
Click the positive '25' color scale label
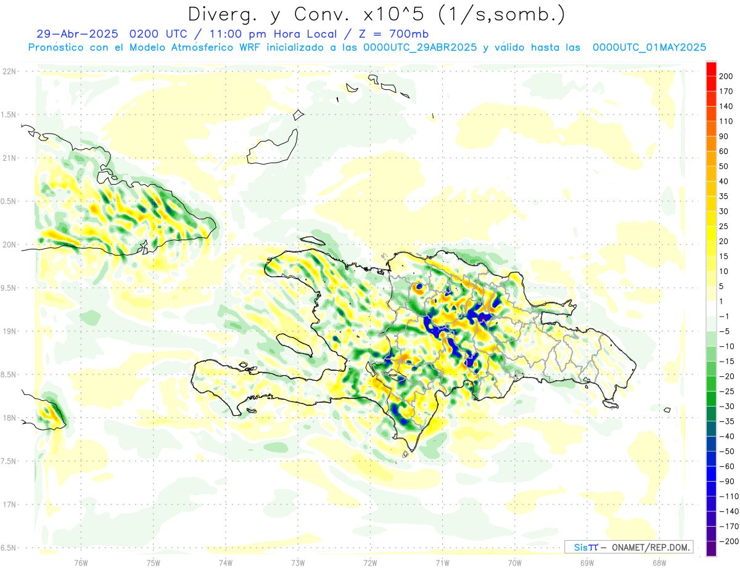[x=724, y=227]
